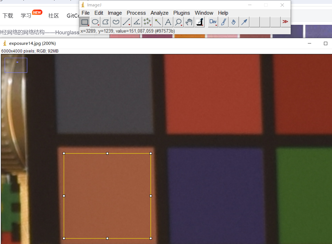The height and width of the screenshot is (244, 332).
Task: Select the Magnifying glass tool
Action: point(178,22)
